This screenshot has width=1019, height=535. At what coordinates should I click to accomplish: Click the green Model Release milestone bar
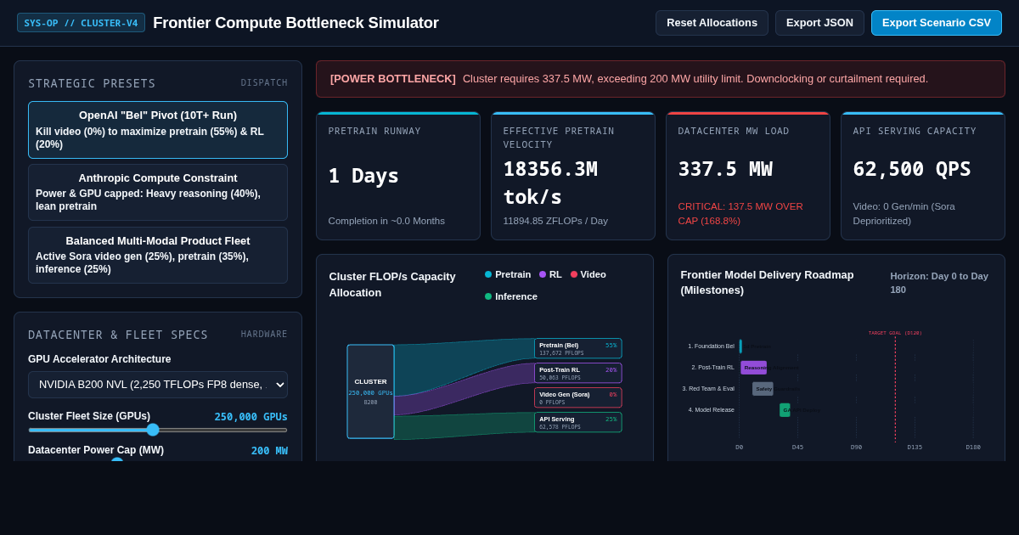coord(785,410)
